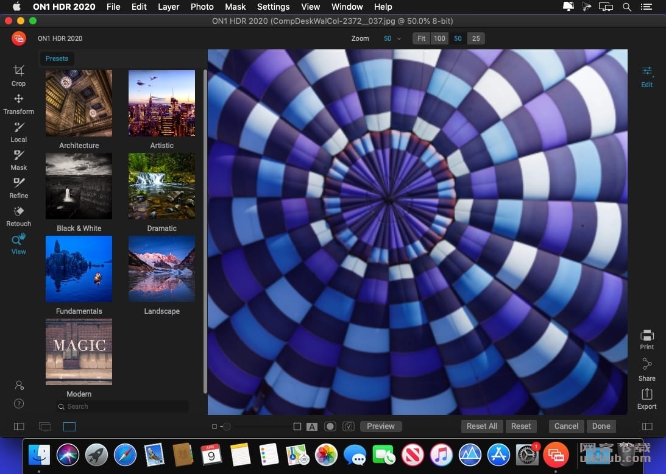Toggle soft proofing icon
This screenshot has height=474, width=666.
[x=349, y=426]
